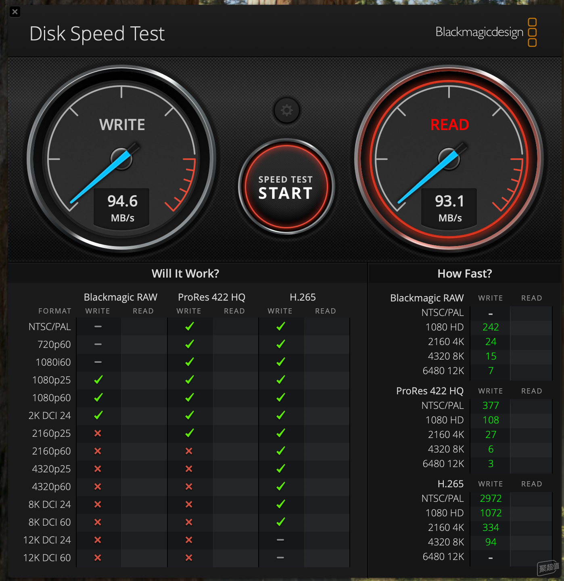Click 8K DCI 24 Blackmagic RAW red cross
The height and width of the screenshot is (581, 564).
98,504
